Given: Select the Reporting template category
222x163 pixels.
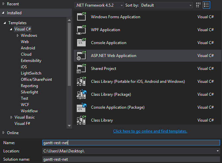Looking at the screenshot, I should coord(29,86).
